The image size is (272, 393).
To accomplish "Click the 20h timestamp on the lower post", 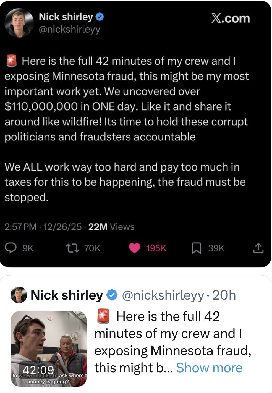I will click(224, 295).
